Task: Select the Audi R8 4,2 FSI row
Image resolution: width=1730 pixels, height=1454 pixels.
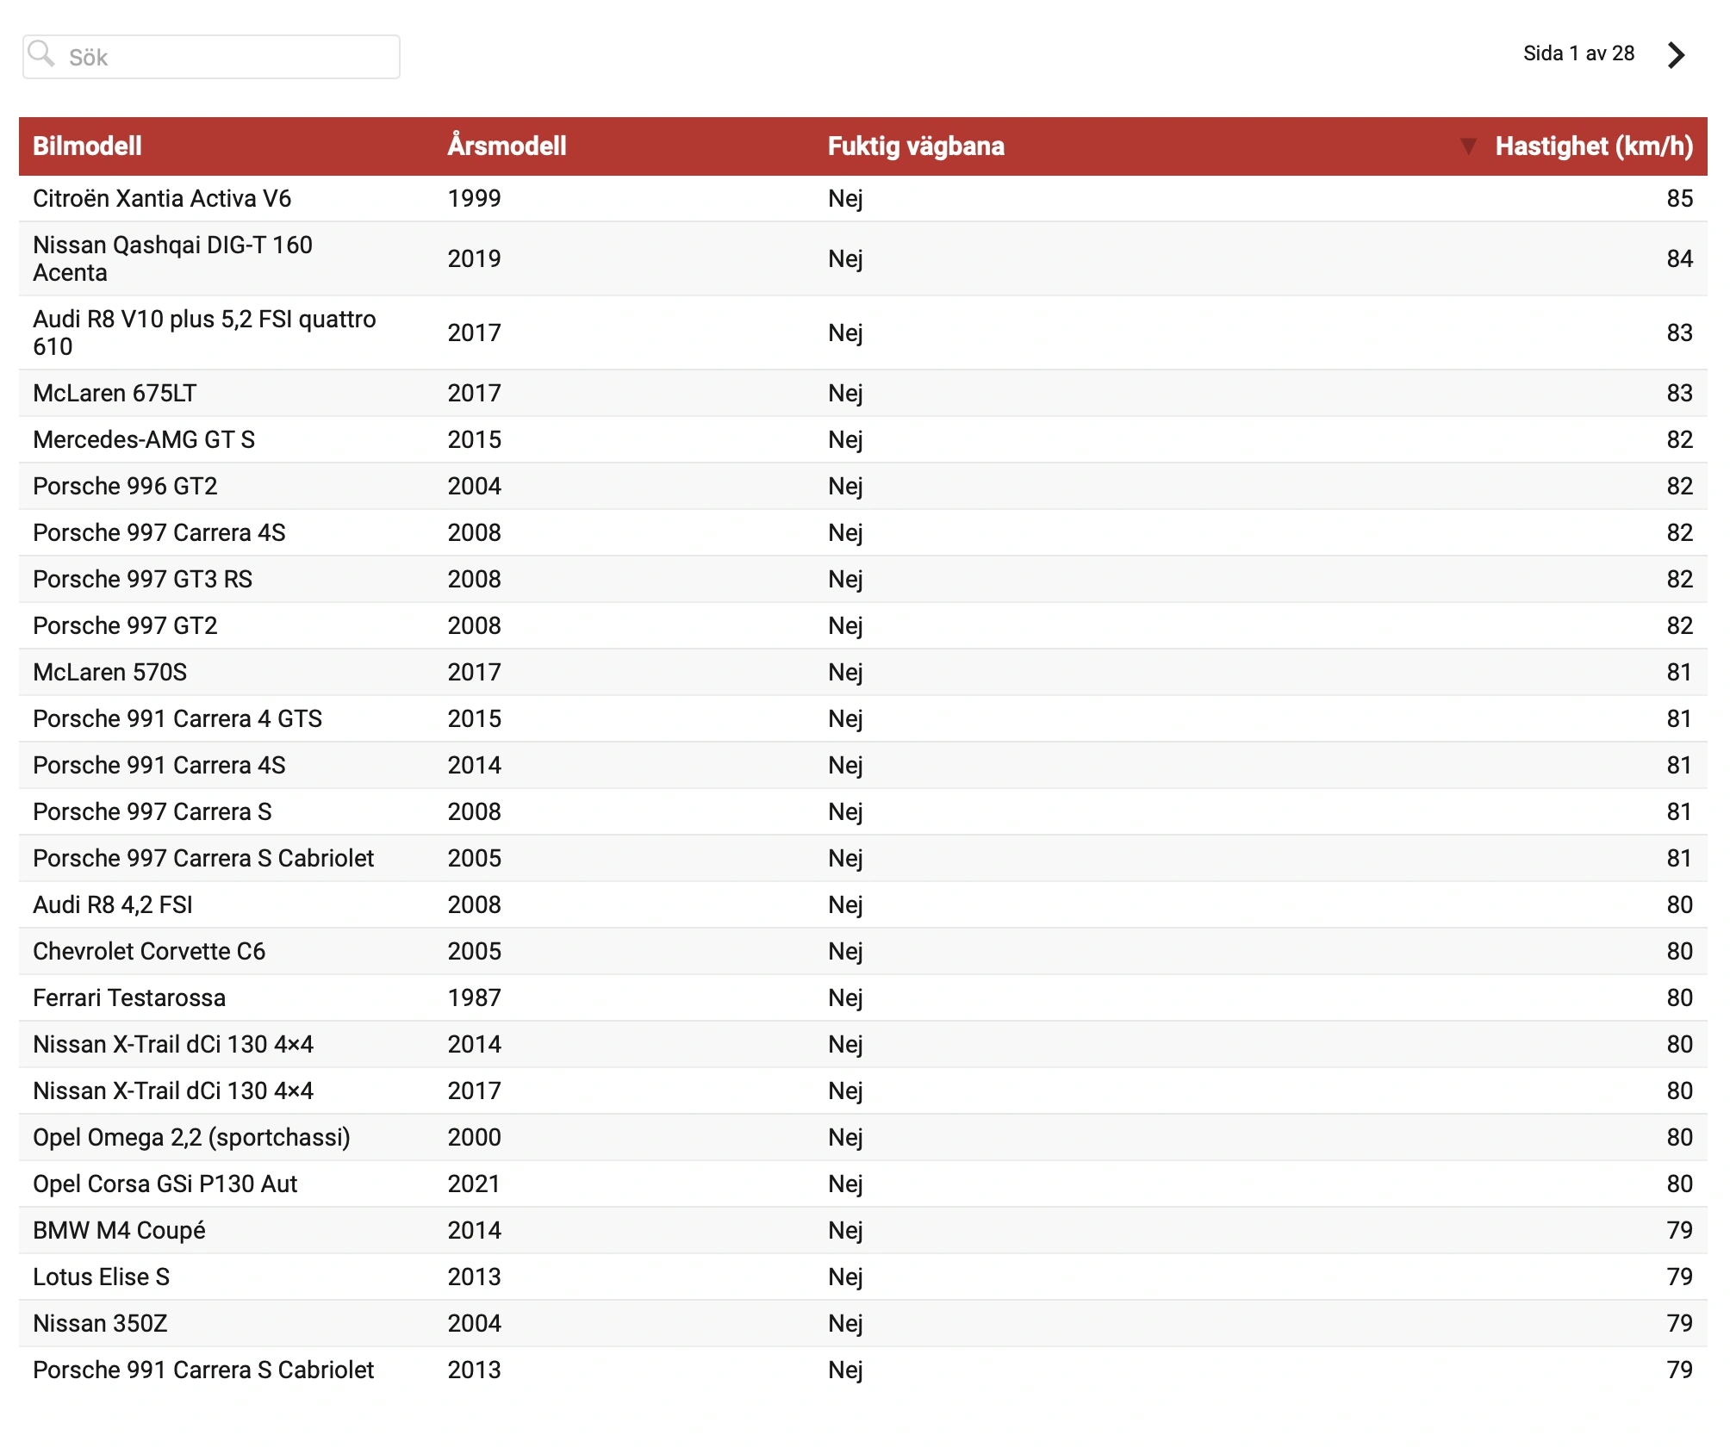Action: (863, 905)
